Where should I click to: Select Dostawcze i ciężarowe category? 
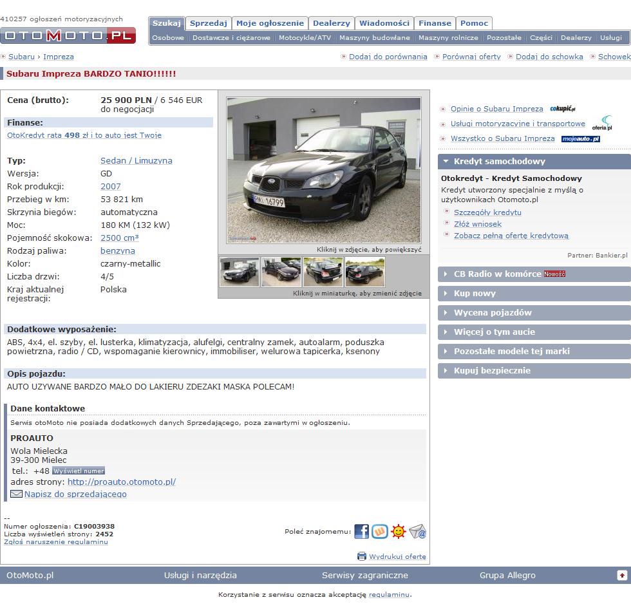pos(231,38)
